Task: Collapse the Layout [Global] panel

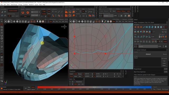Action: click(x=95, y=7)
